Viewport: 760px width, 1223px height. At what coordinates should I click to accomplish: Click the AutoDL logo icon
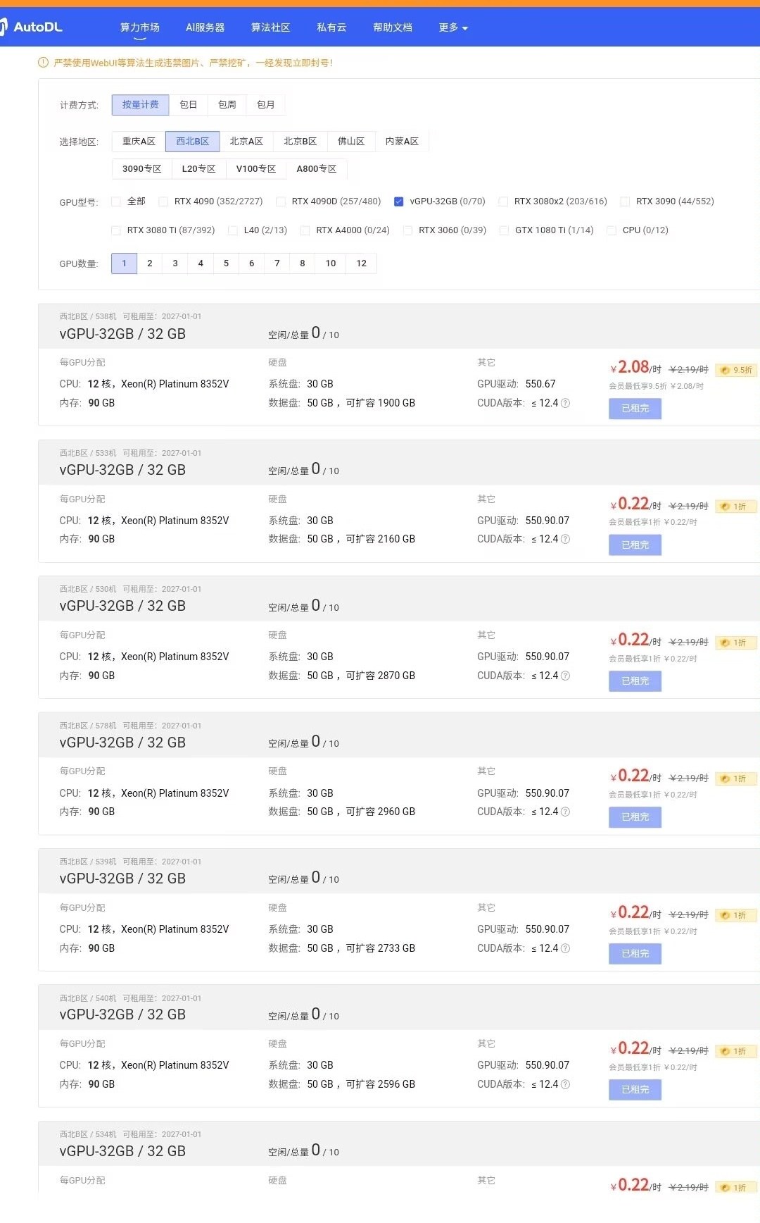point(4,27)
